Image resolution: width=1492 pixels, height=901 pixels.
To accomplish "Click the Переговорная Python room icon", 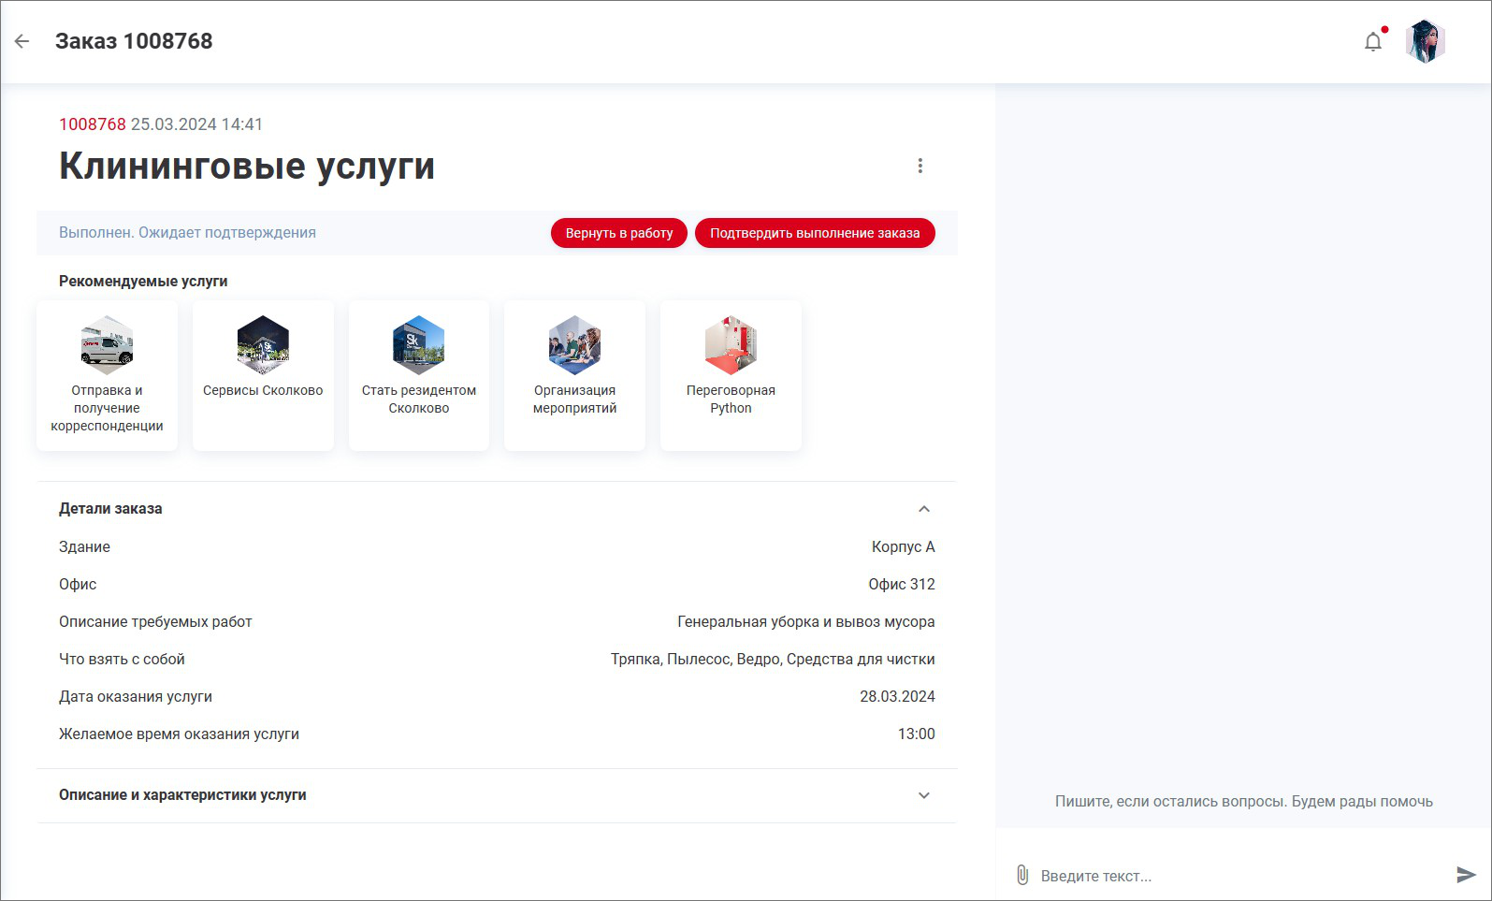I will click(x=731, y=344).
